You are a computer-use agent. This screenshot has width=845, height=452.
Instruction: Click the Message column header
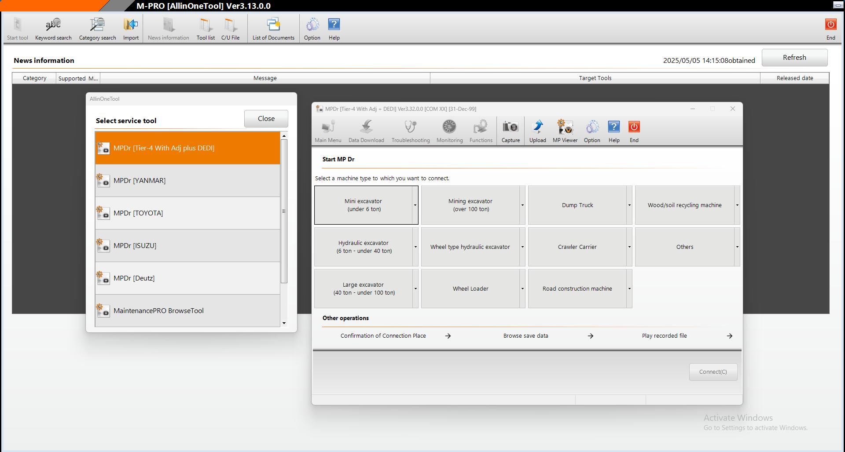265,78
